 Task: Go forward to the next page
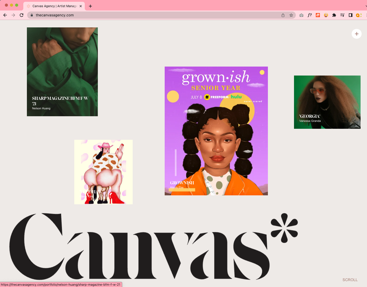pos(13,15)
